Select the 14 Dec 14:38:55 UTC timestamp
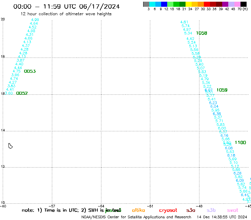Image resolution: width=251 pixels, height=220 pixels. click(222, 217)
